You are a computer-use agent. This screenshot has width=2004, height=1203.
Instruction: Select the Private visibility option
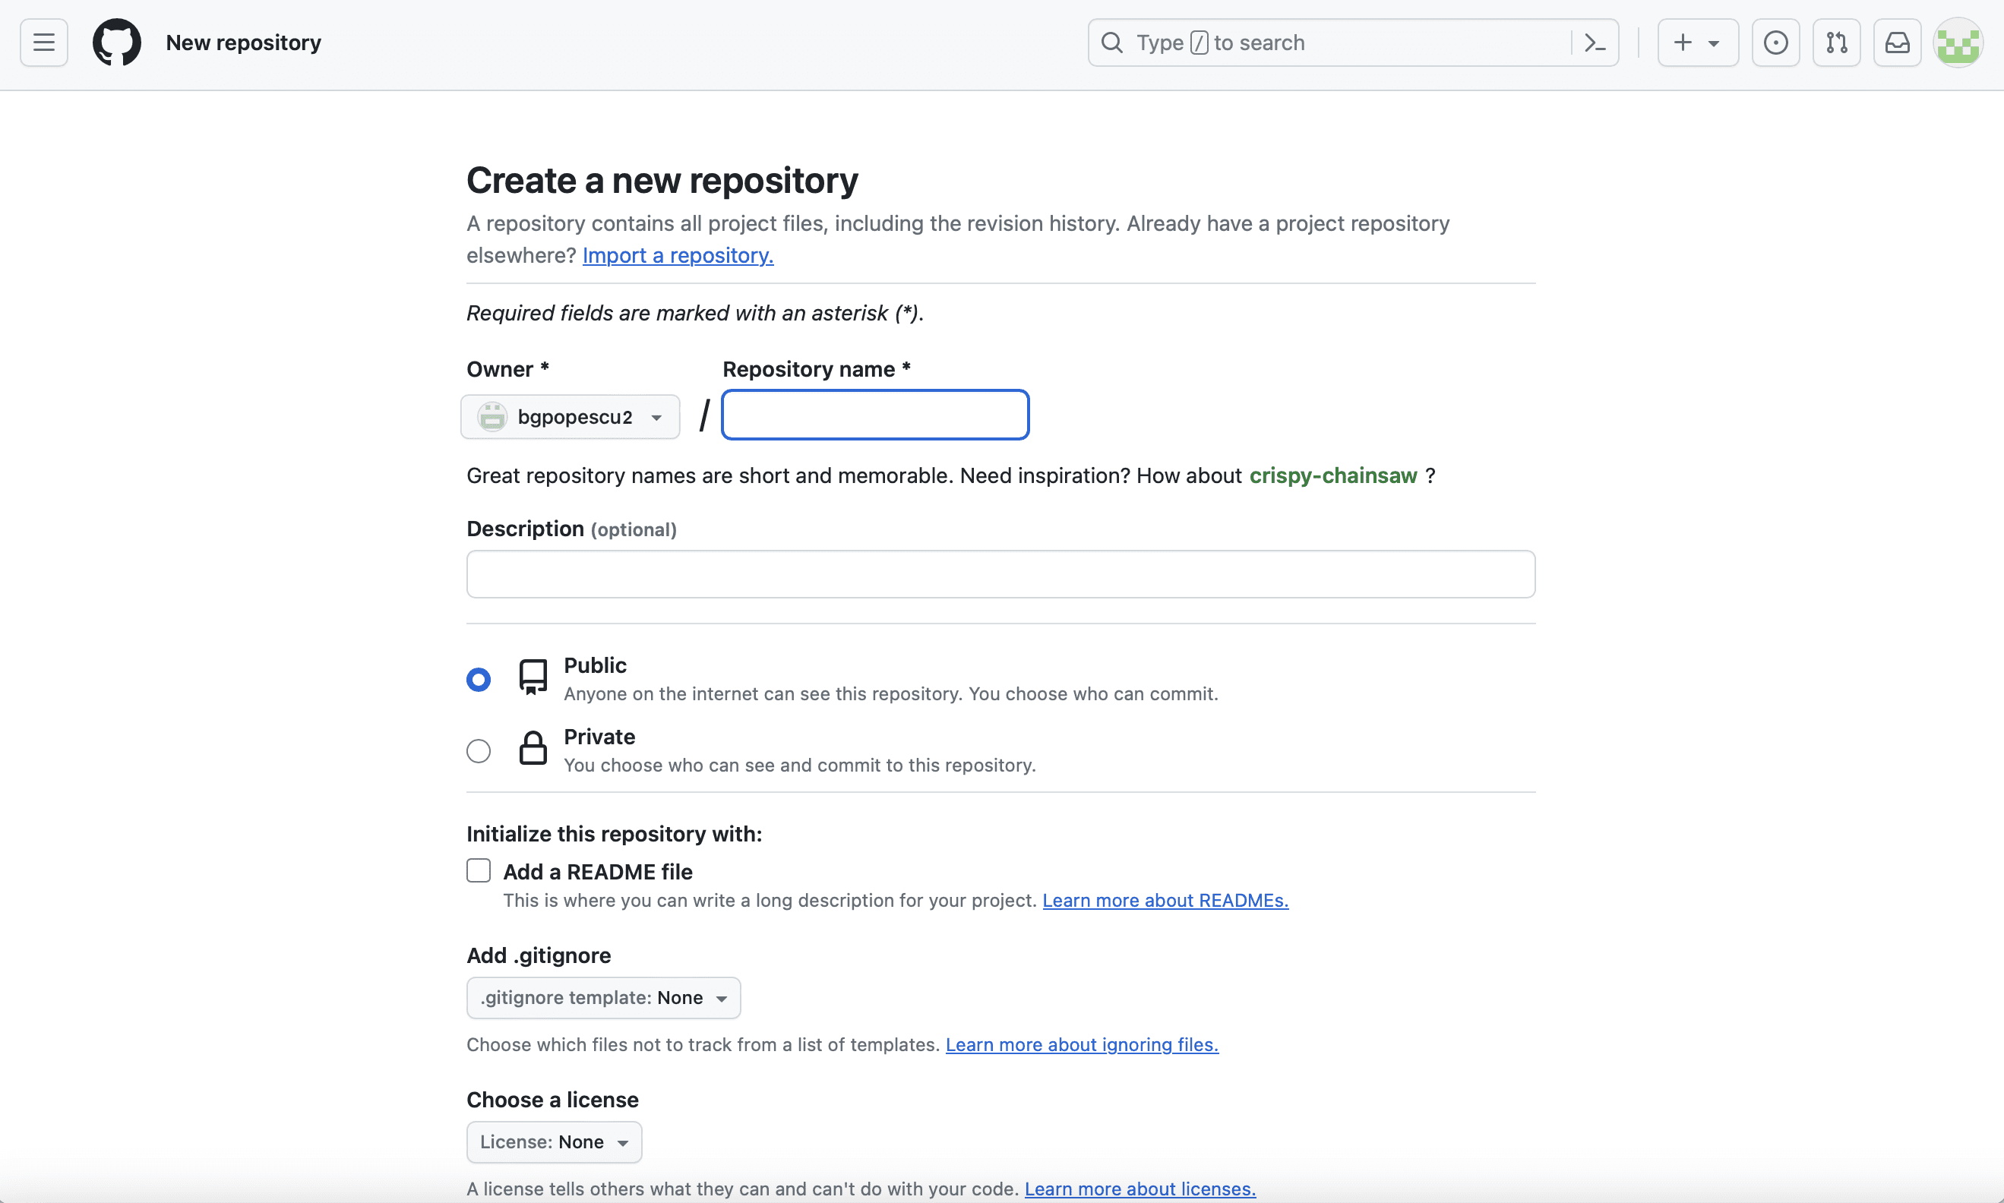479,750
